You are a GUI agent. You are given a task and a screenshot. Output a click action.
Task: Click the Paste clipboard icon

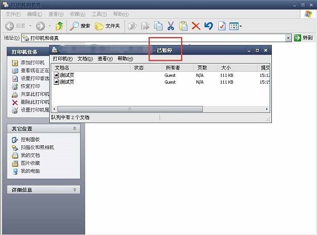pos(183,26)
